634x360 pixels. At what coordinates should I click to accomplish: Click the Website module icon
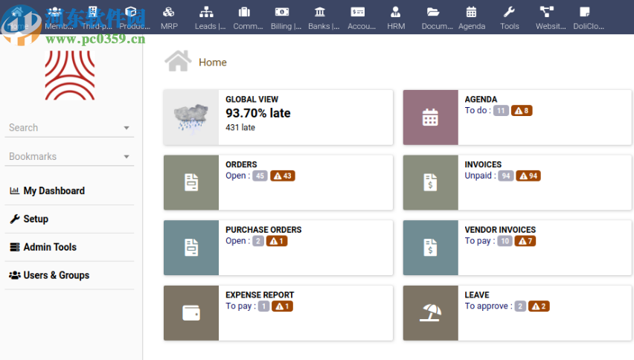[x=547, y=13]
